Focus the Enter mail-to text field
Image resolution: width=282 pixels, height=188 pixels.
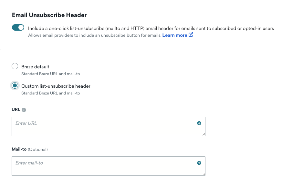(109, 166)
